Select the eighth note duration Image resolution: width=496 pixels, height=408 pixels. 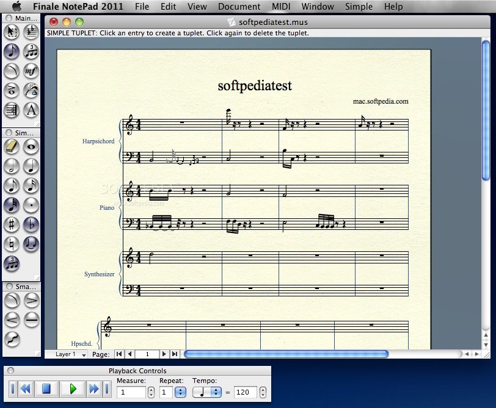(x=12, y=185)
